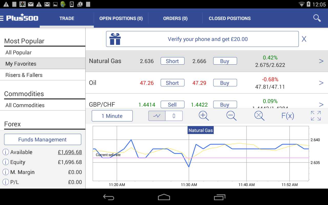Viewport: 328px width, 205px height.
Task: Buy GBP/CHF
Action: 225,105
